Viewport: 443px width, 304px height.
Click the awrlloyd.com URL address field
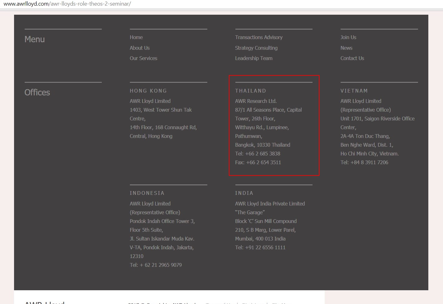[x=67, y=4]
